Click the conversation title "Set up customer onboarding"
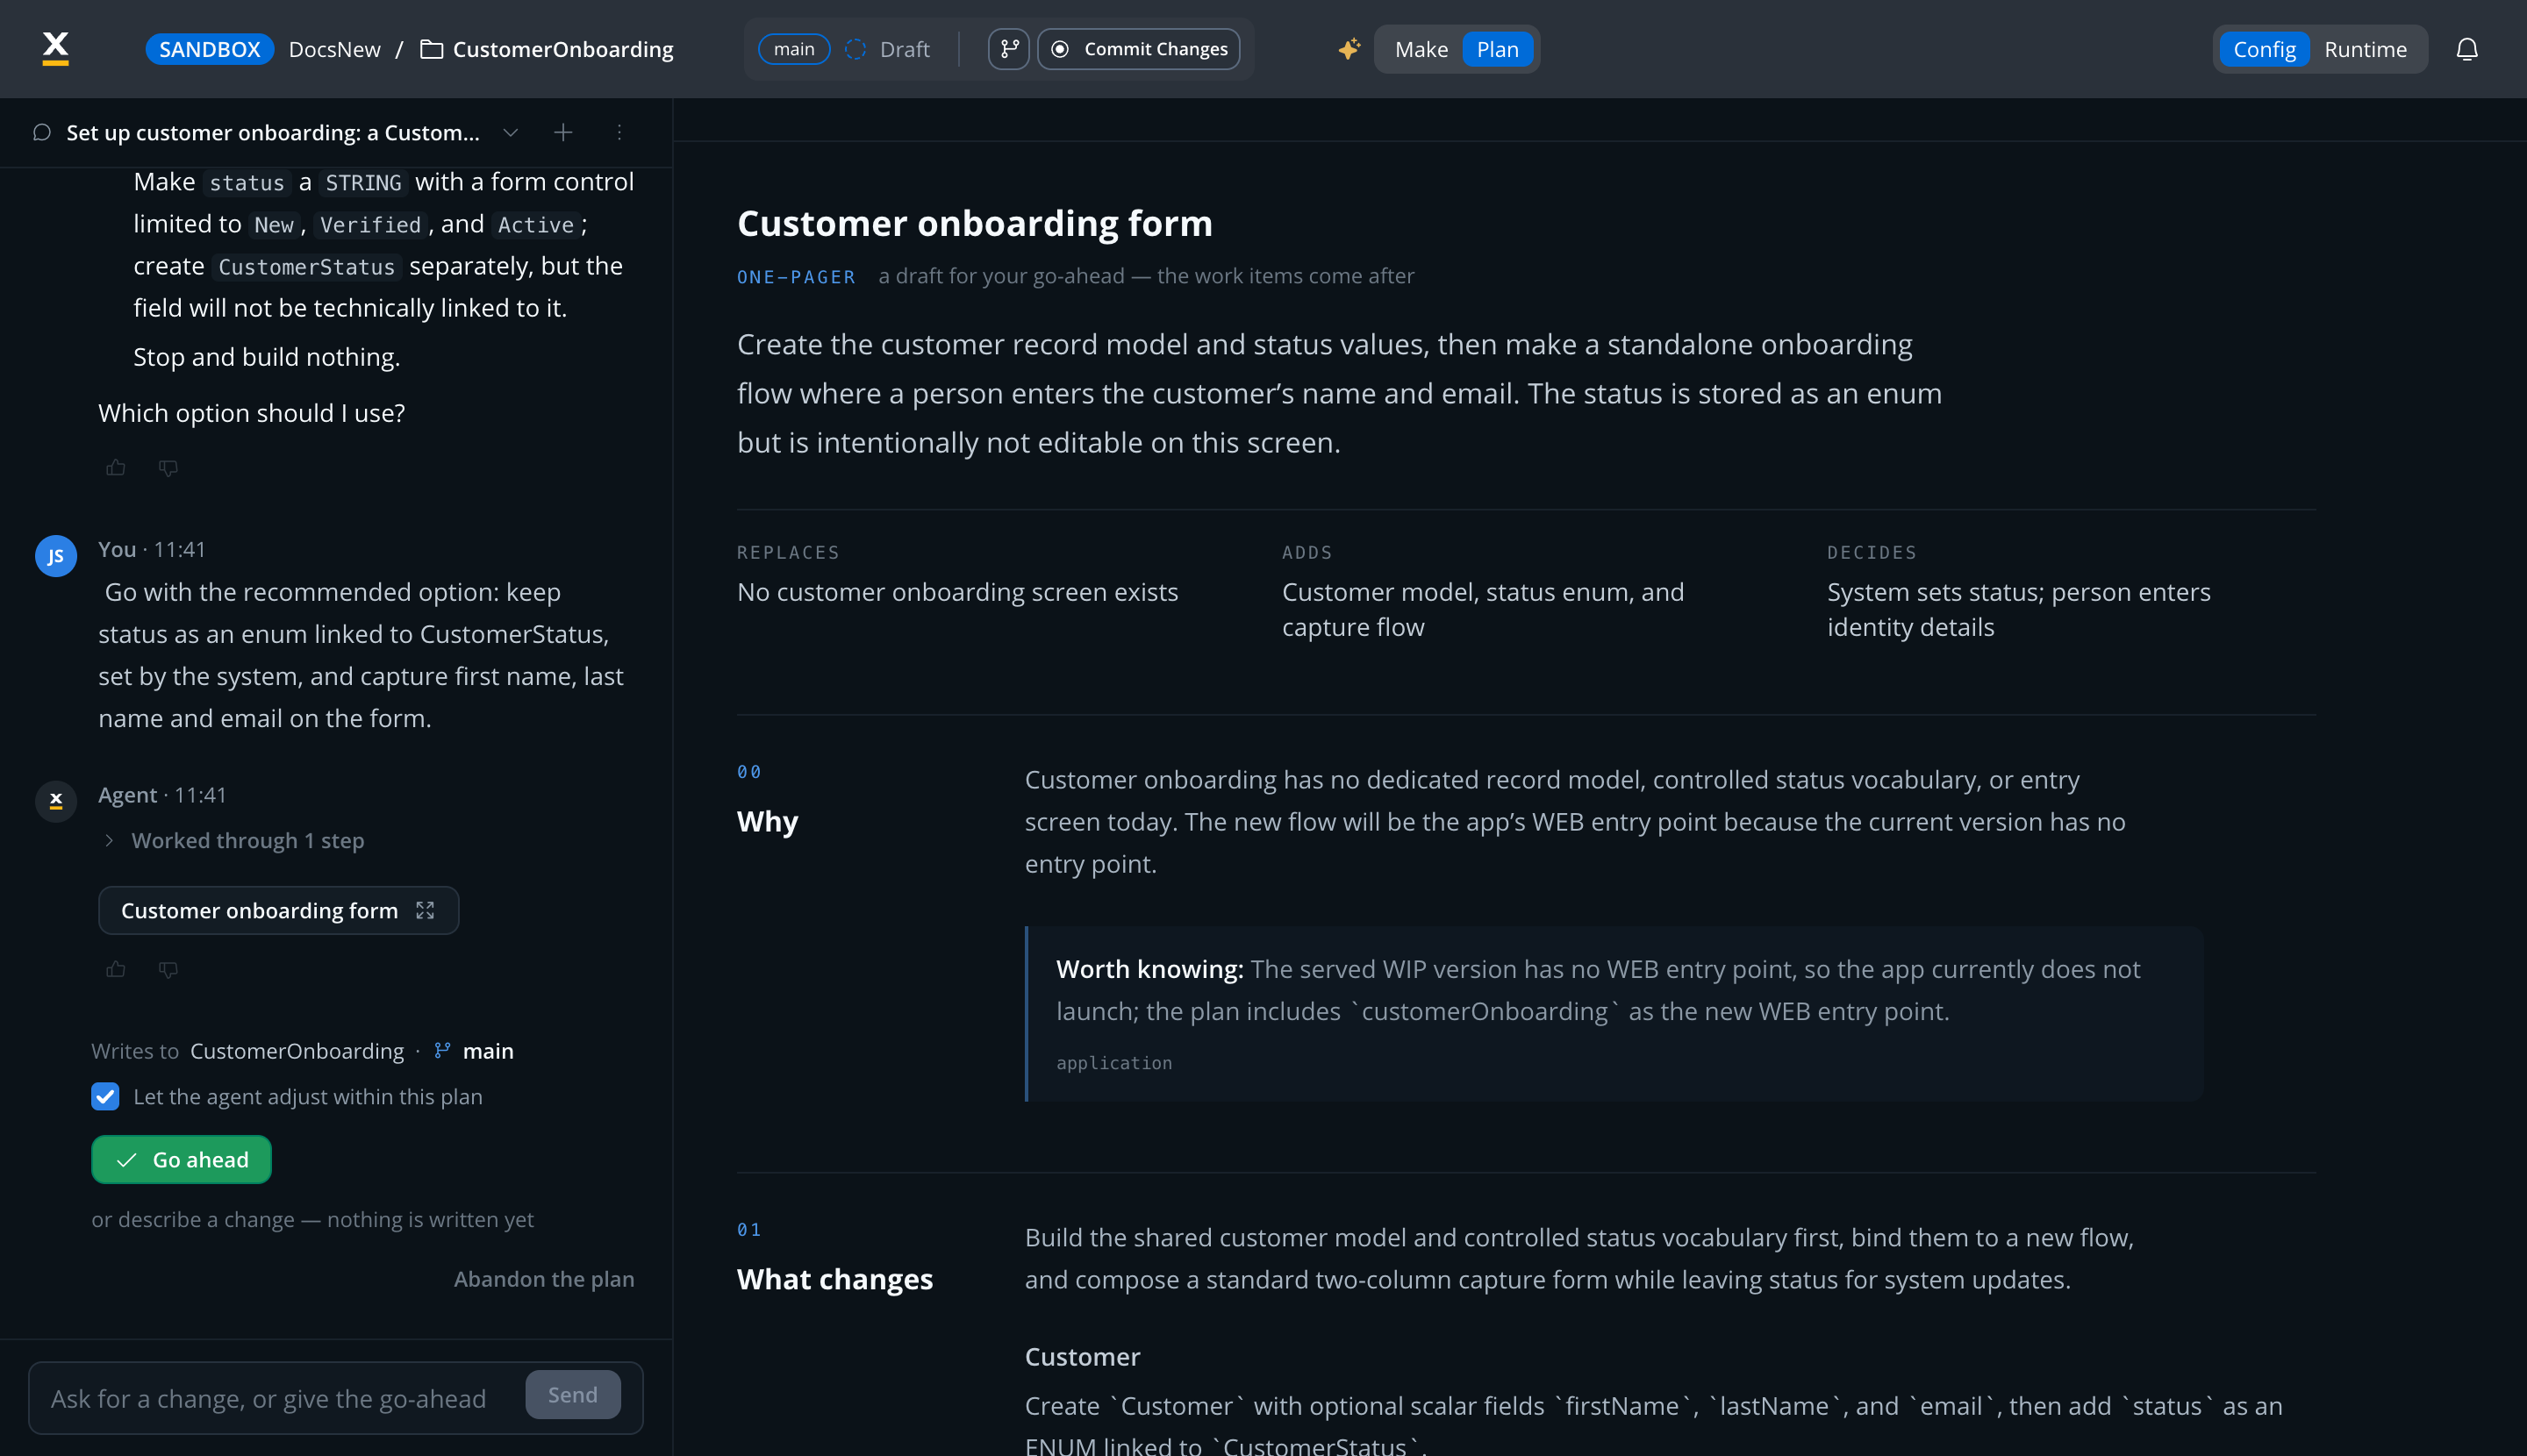Viewport: 2527px width, 1456px height. coord(272,132)
